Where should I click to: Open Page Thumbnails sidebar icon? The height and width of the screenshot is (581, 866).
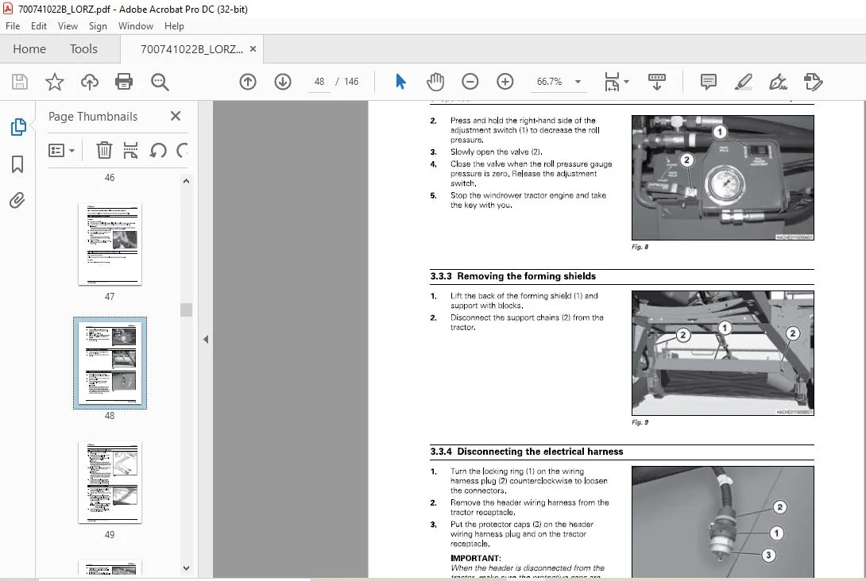point(18,127)
